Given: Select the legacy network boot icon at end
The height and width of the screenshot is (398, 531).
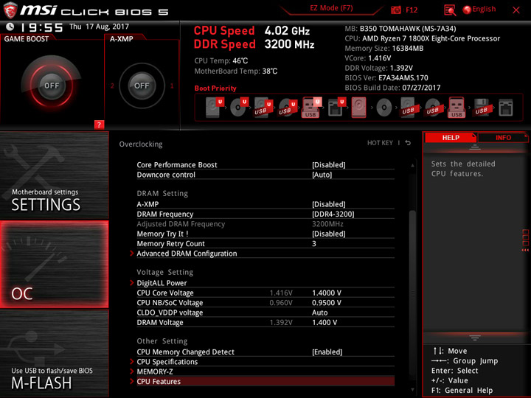Looking at the screenshot, I should (506, 108).
